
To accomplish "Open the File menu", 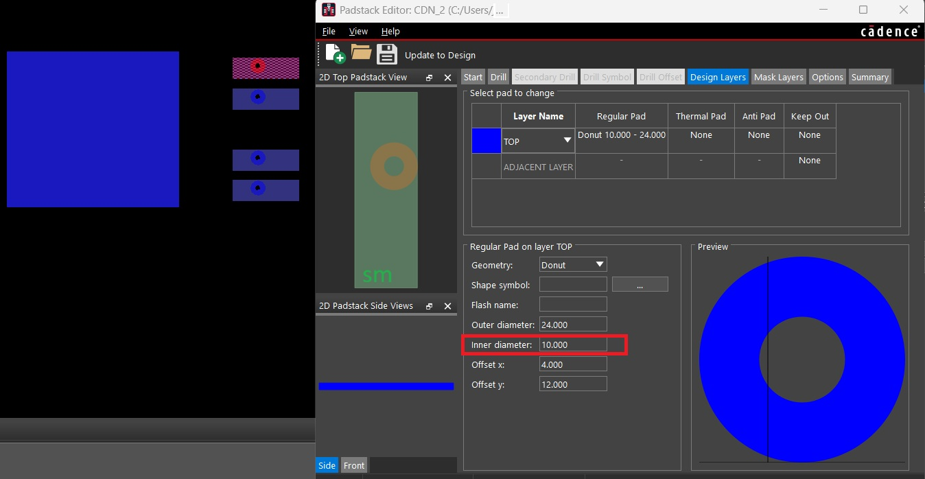I will [329, 32].
